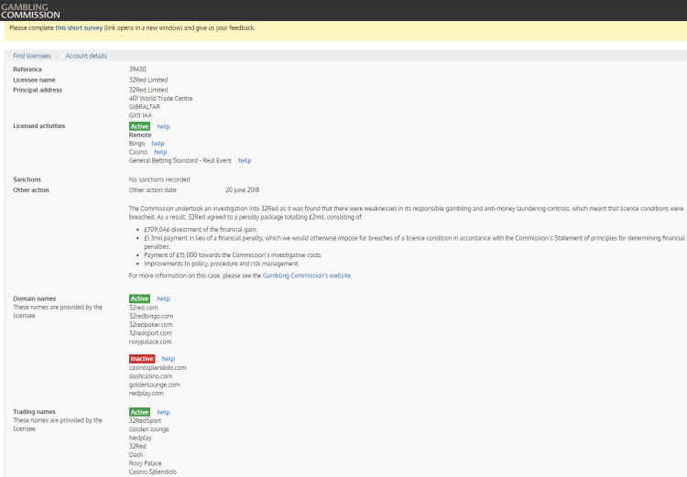Select domain 32redsport.com
This screenshot has width=687, height=477.
pos(150,333)
